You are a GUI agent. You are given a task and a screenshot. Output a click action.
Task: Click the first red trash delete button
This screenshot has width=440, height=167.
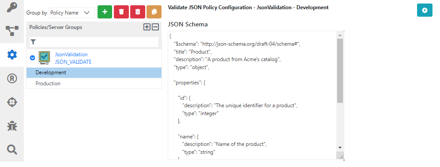tap(121, 12)
